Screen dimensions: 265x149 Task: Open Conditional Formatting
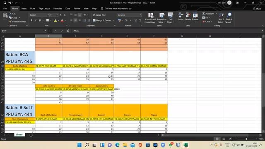tap(150, 18)
